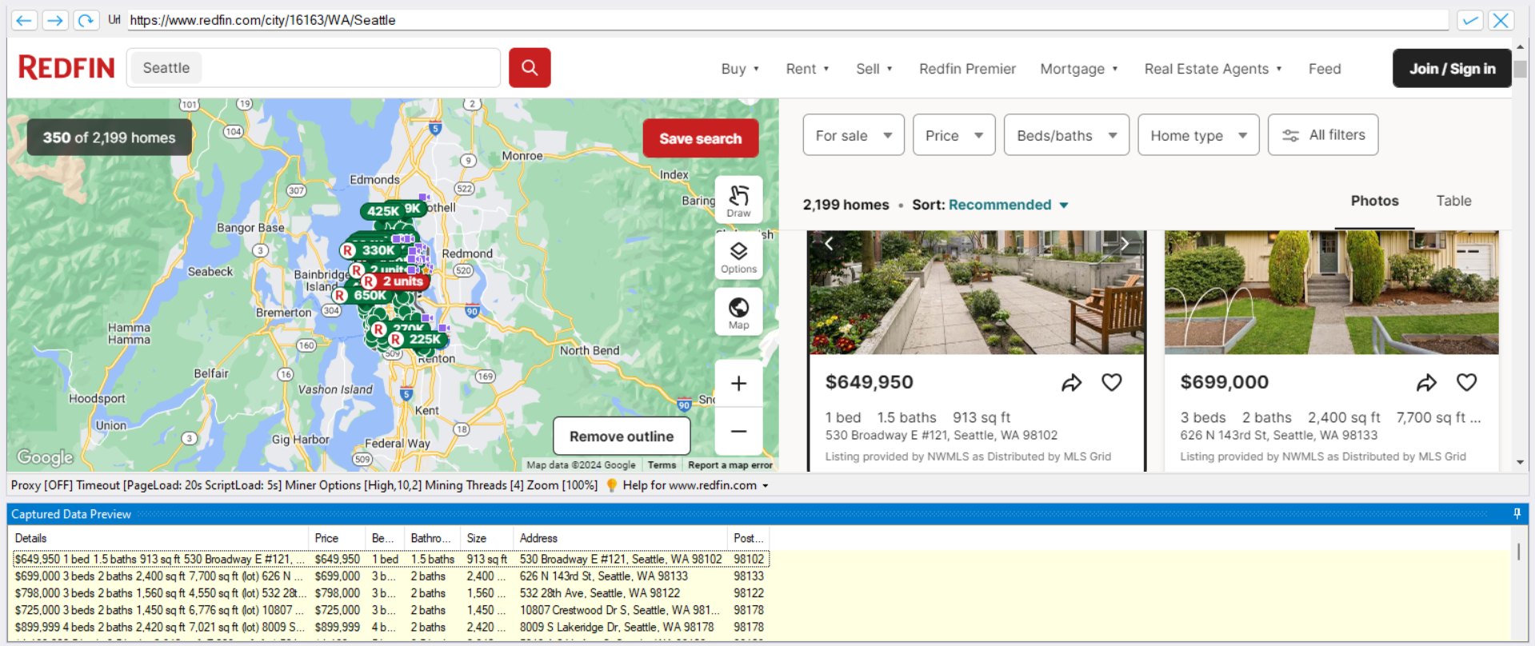
Task: Expand the Mortgage menu
Action: click(x=1079, y=69)
